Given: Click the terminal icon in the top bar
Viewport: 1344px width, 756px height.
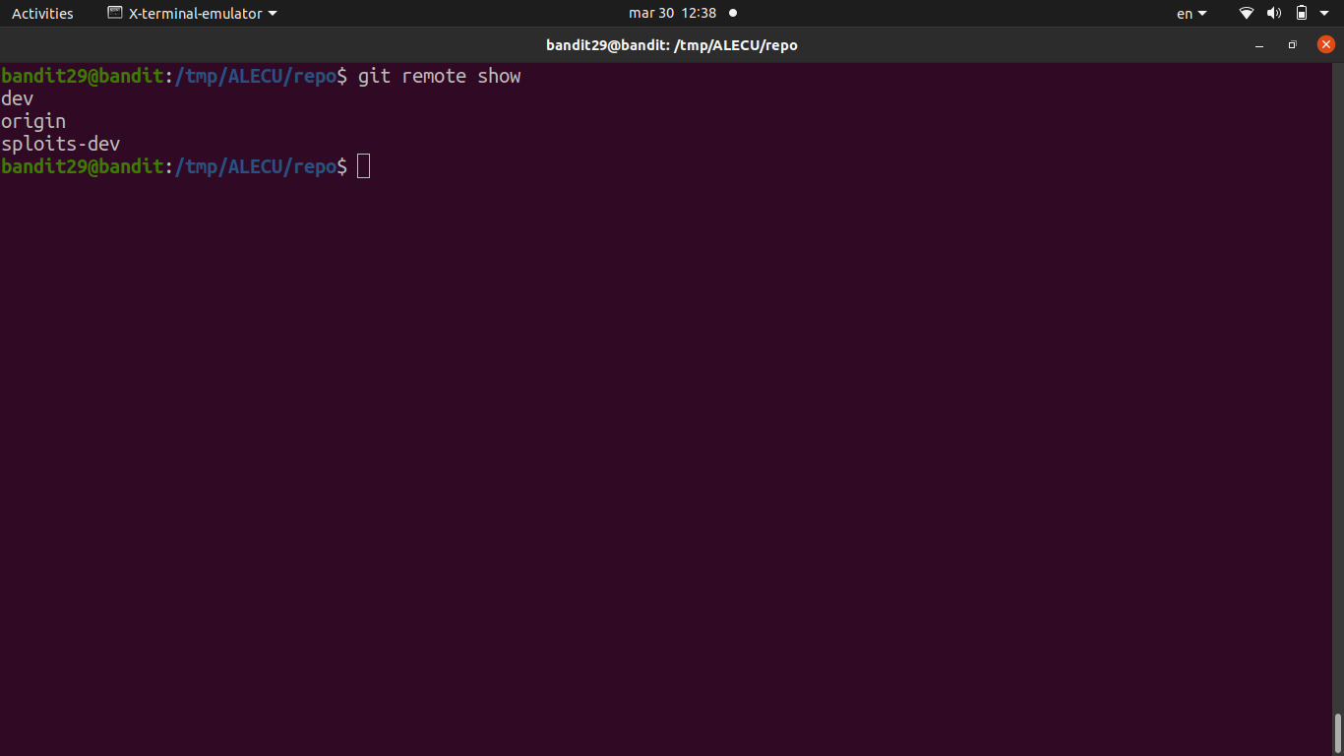Looking at the screenshot, I should coord(115,14).
